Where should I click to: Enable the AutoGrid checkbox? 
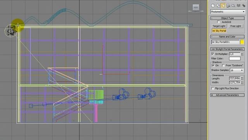coord(219,22)
